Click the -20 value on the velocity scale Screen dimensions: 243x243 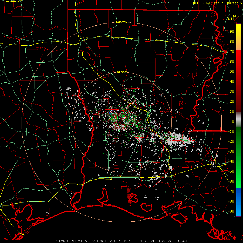(231, 141)
